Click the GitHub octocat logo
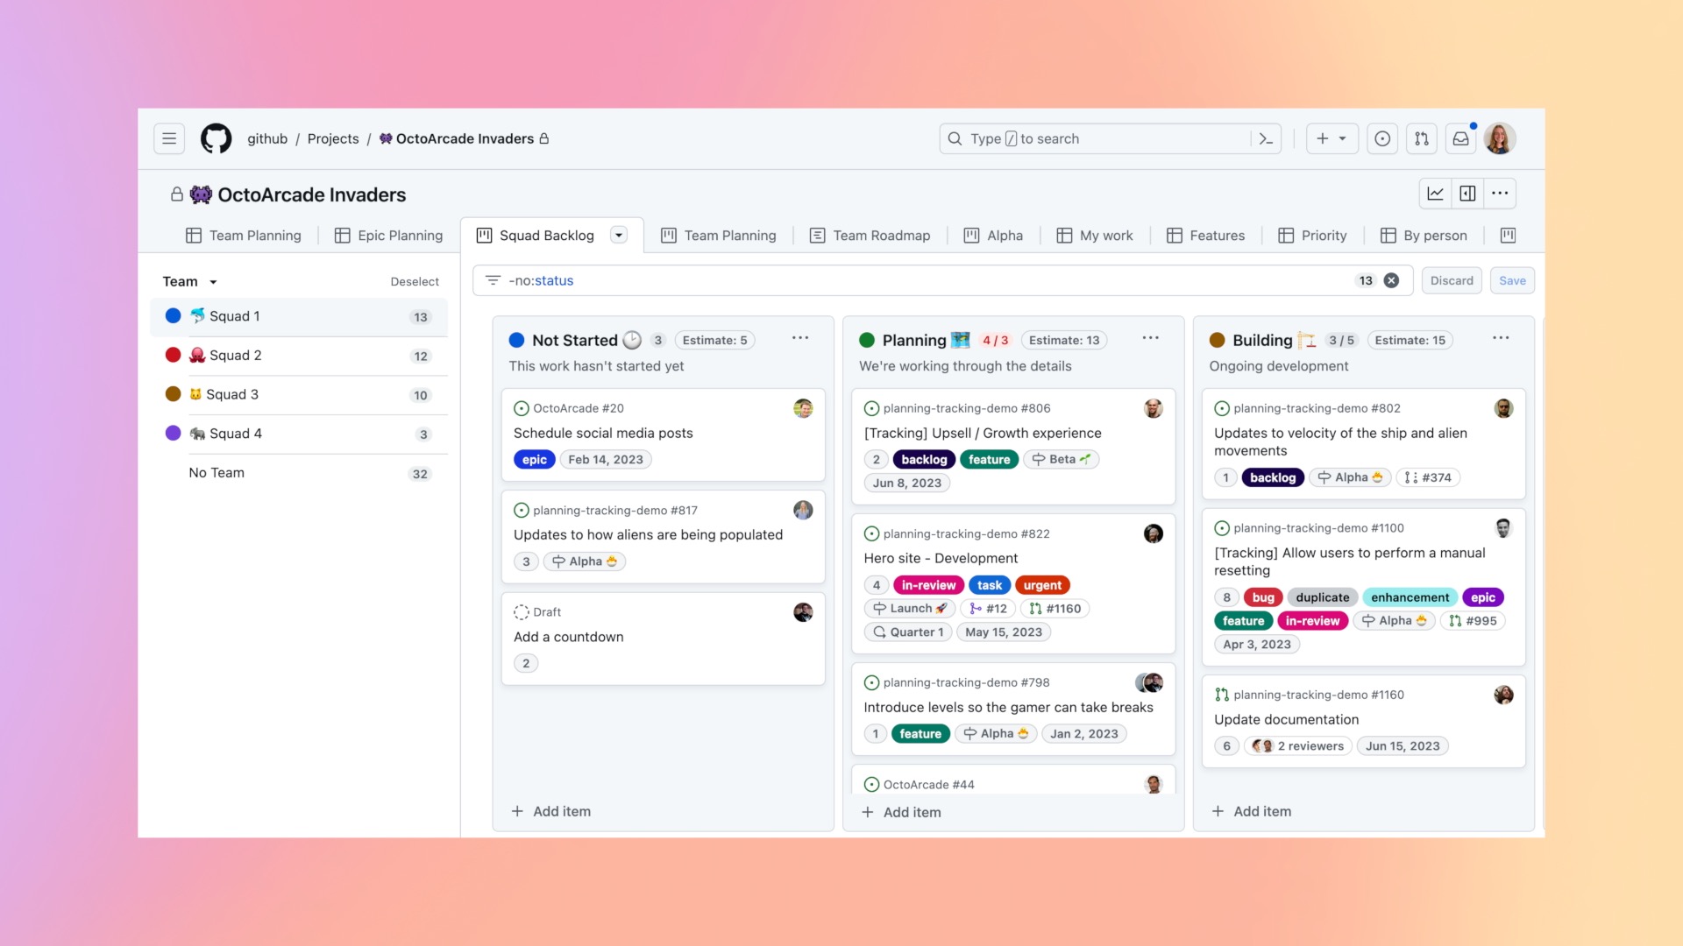This screenshot has width=1683, height=946. point(217,138)
